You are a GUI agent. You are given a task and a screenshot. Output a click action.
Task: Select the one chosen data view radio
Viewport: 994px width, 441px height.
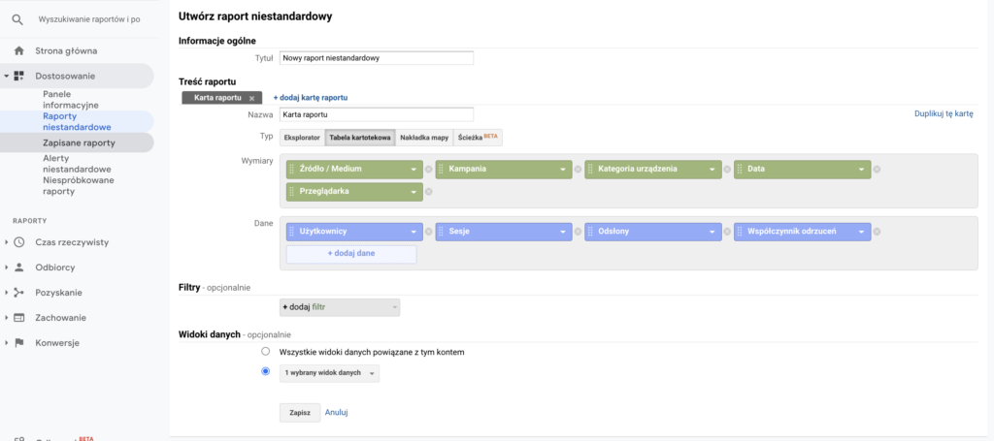click(266, 371)
